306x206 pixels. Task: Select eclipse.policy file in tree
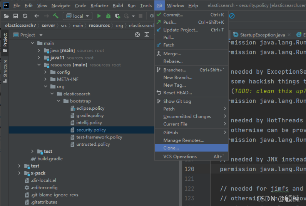[x=90, y=108]
